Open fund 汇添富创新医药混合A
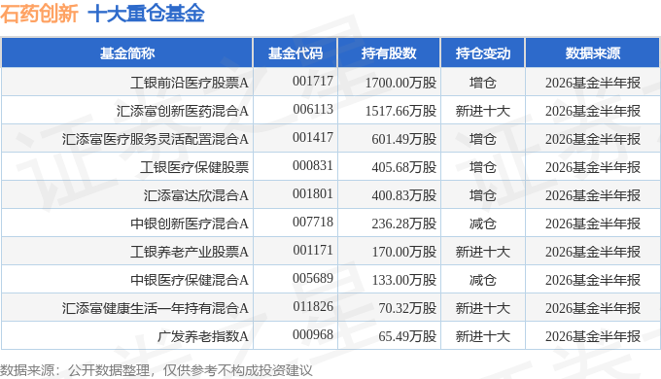The height and width of the screenshot is (379, 661). pyautogui.click(x=183, y=111)
